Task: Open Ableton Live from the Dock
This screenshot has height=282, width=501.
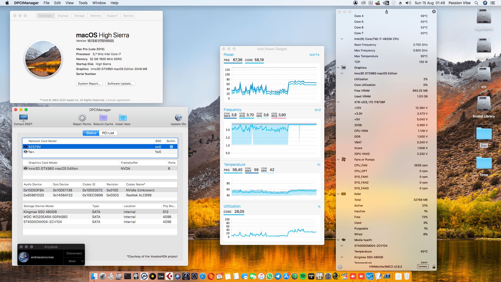Action: [x=161, y=276]
